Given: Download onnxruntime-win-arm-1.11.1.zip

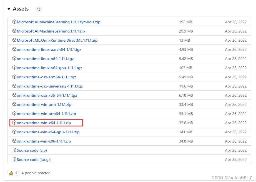Looking at the screenshot, I should [44, 104].
